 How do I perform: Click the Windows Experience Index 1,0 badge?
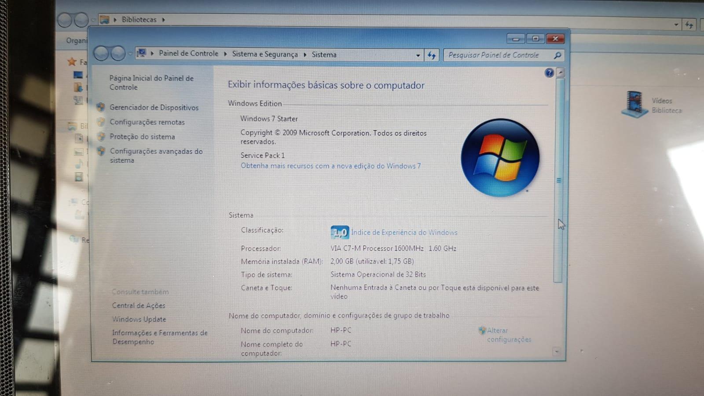340,232
